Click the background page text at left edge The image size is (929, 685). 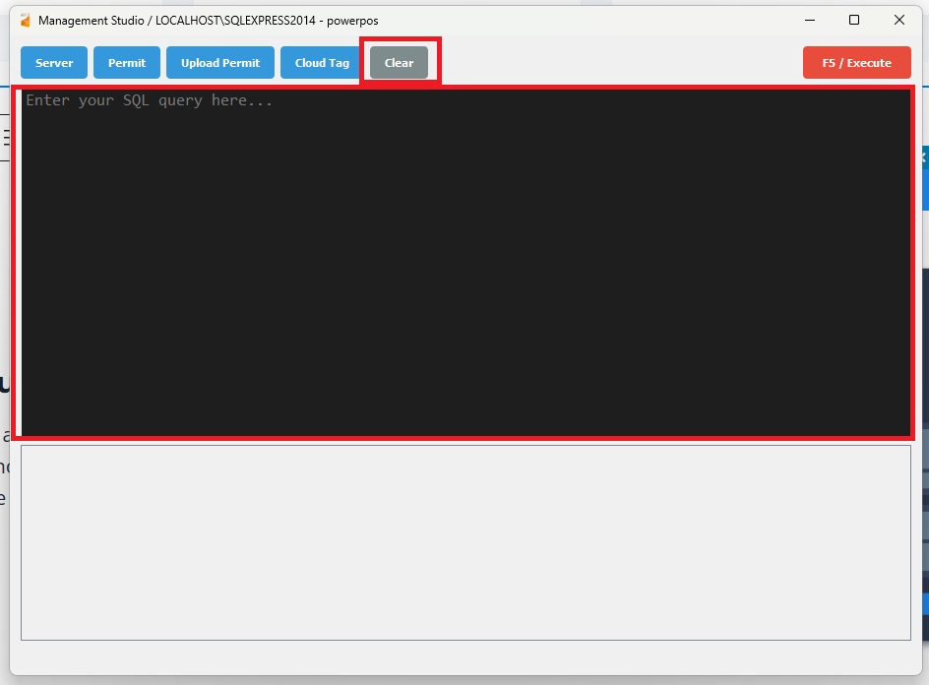[4, 467]
